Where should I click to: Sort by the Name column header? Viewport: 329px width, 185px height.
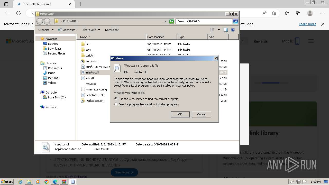click(x=111, y=37)
